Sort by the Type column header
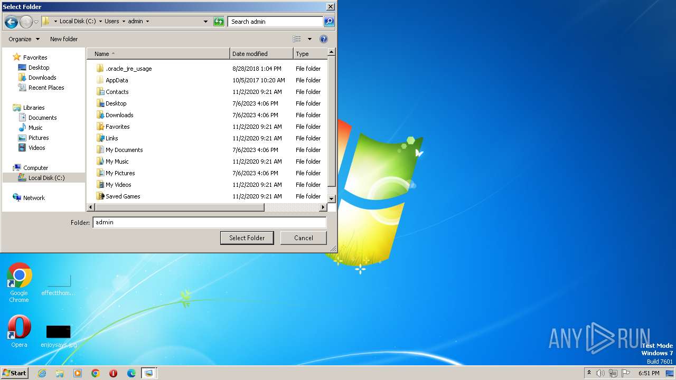Screen dimensions: 676x380 [x=311, y=54]
